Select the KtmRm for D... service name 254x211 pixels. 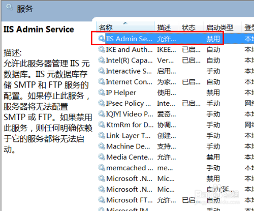click(x=130, y=125)
